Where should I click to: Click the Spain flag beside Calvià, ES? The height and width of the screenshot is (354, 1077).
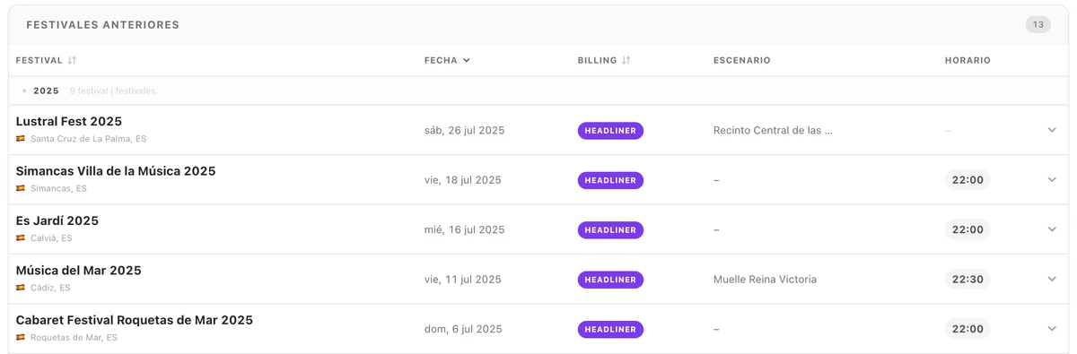[21, 238]
